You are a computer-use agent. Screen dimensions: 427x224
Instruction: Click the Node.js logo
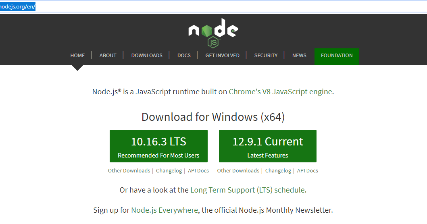pyautogui.click(x=213, y=33)
